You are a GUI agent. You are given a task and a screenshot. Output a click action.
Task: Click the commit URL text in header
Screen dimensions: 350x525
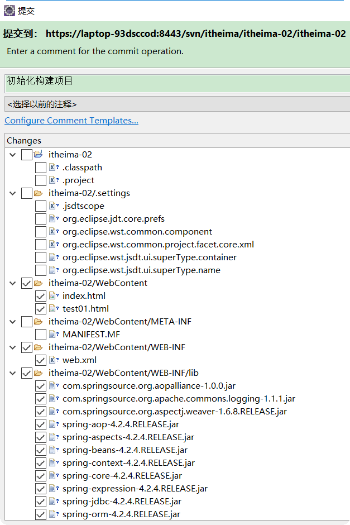pos(196,34)
